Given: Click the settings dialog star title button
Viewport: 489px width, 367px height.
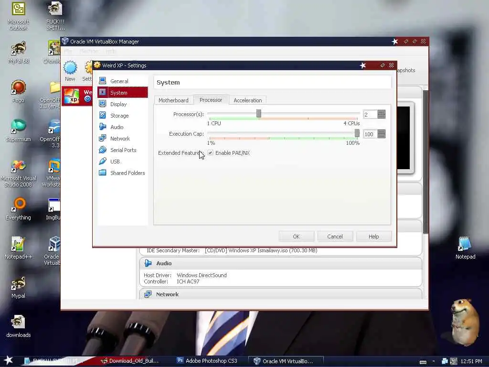Looking at the screenshot, I should [x=363, y=65].
